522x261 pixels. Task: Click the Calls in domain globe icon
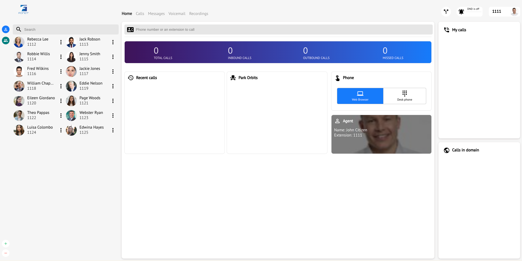(447, 150)
